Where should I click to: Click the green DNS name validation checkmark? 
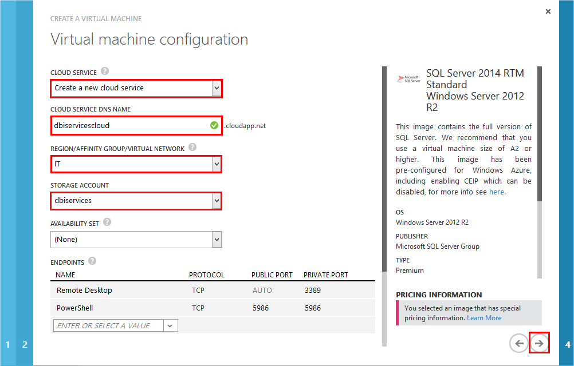(x=214, y=125)
